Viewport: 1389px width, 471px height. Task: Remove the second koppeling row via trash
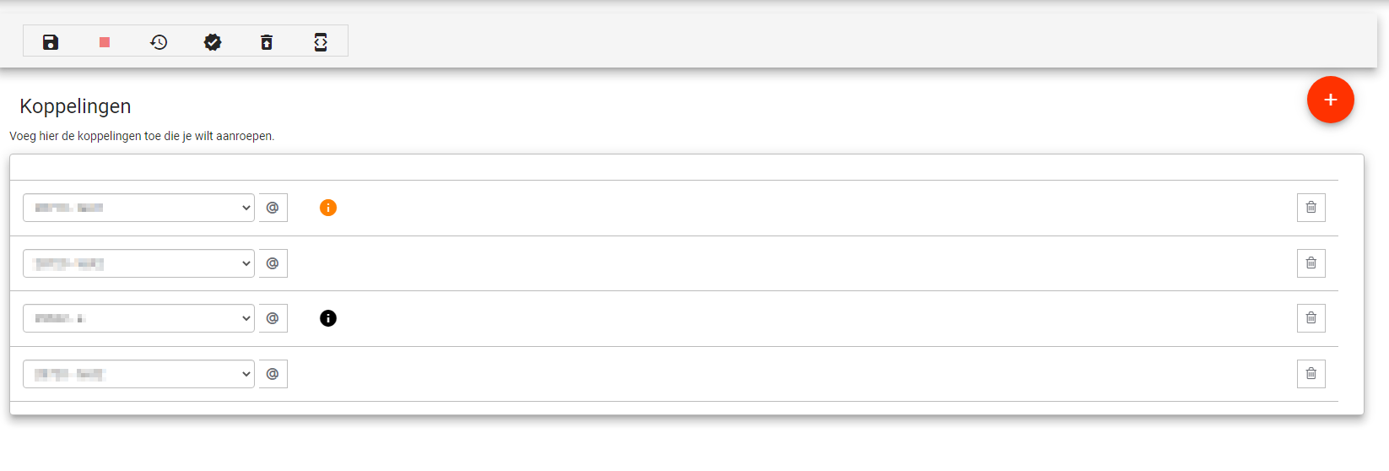(1311, 263)
